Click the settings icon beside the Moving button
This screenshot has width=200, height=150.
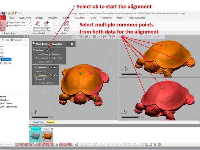51,75
